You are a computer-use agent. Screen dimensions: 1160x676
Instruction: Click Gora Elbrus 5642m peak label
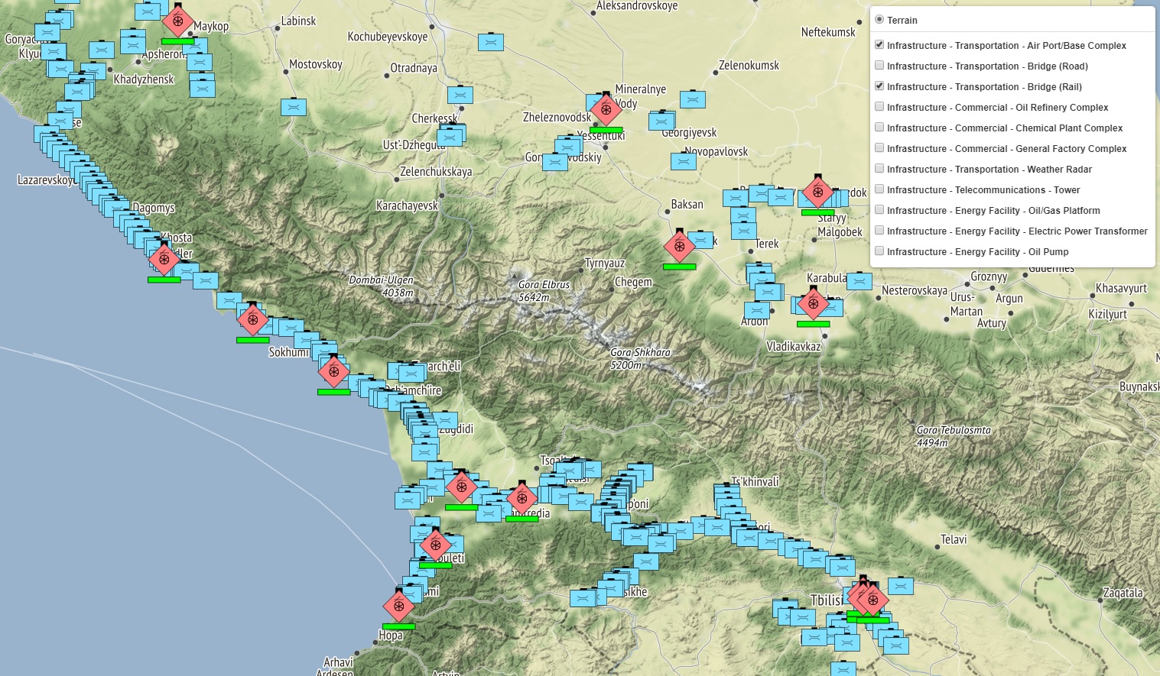pyautogui.click(x=544, y=291)
